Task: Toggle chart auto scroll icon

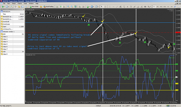Action: (x=80, y=7)
